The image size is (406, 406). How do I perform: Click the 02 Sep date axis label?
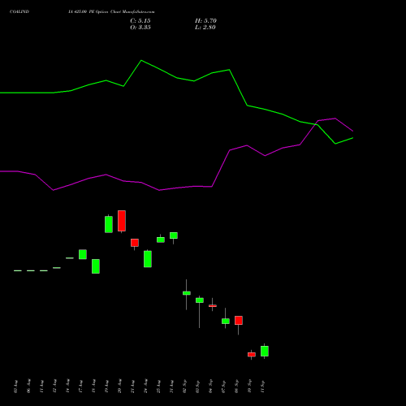click(x=184, y=387)
